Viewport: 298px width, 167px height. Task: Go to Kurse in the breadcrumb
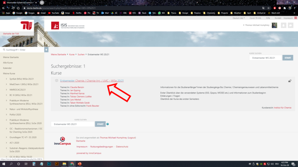(72, 55)
